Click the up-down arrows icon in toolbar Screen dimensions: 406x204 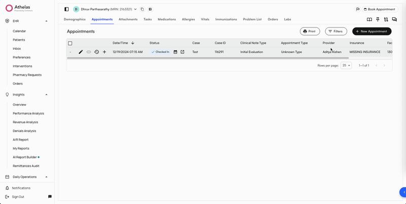tap(386, 19)
